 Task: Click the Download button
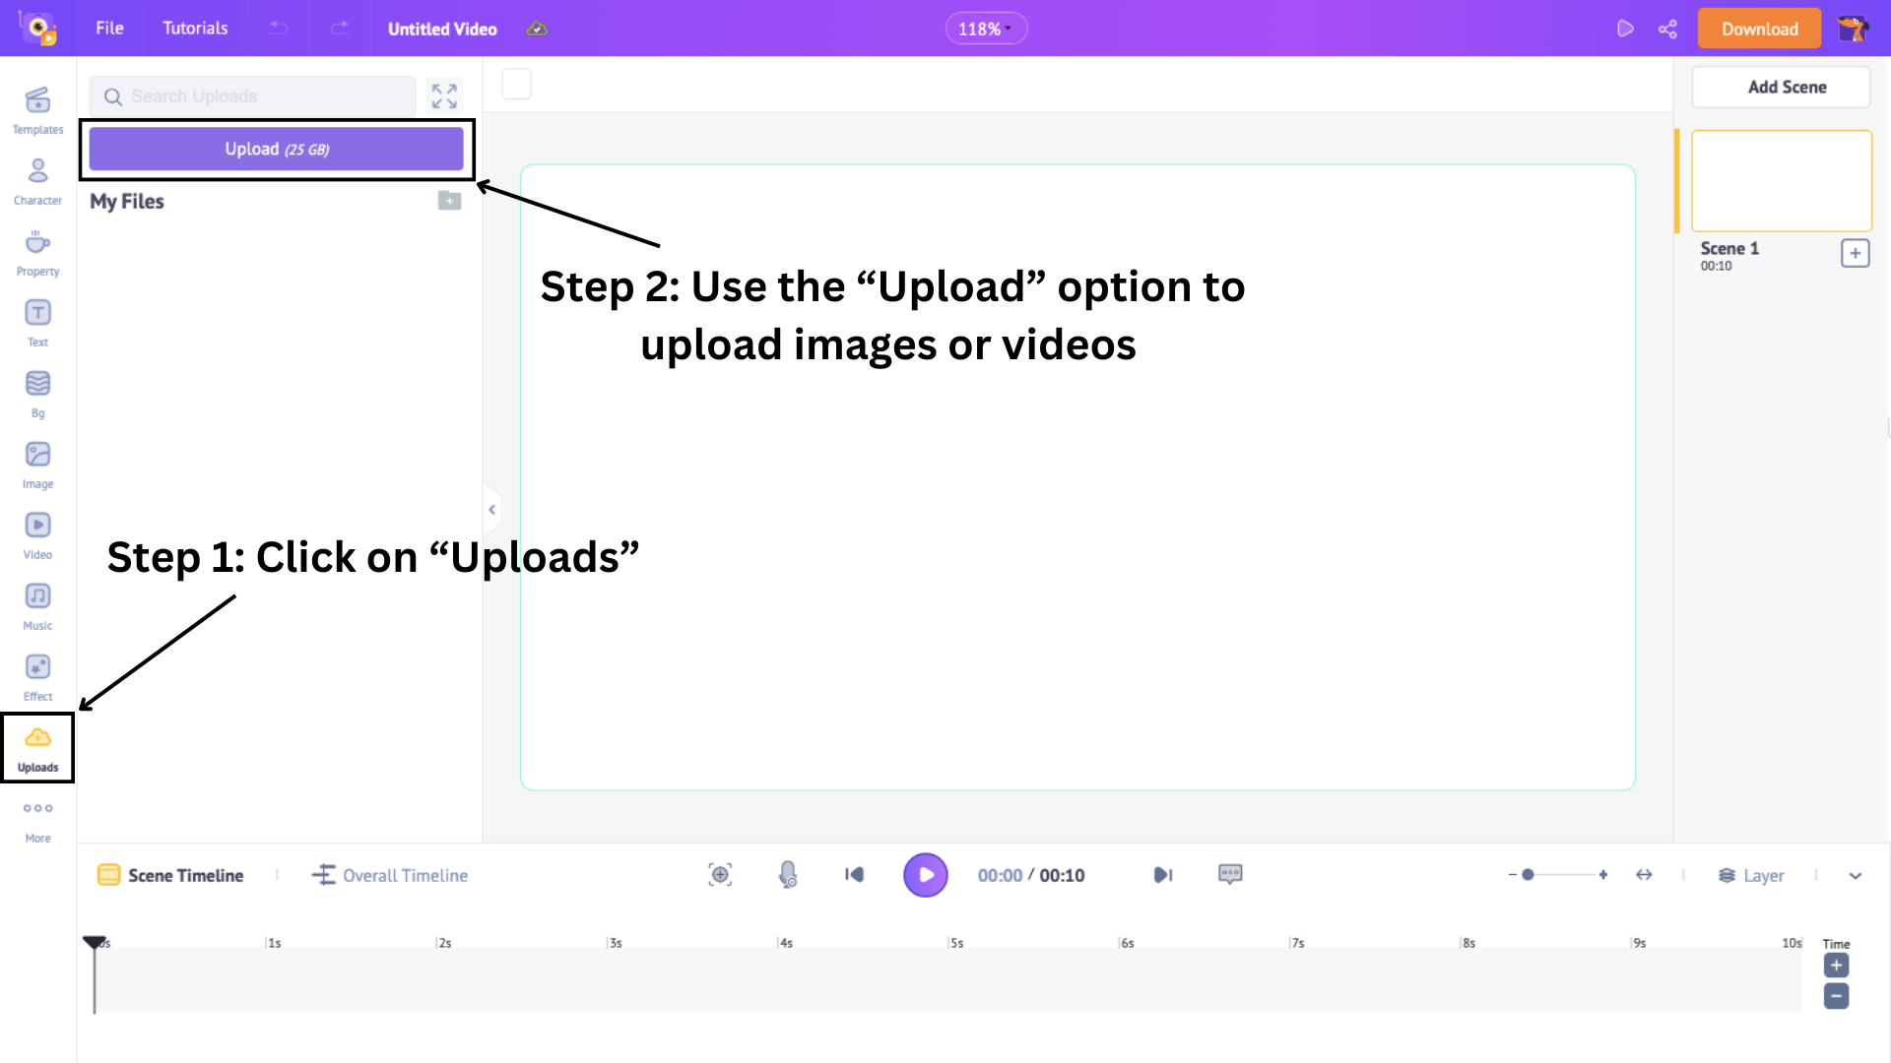[x=1760, y=29]
